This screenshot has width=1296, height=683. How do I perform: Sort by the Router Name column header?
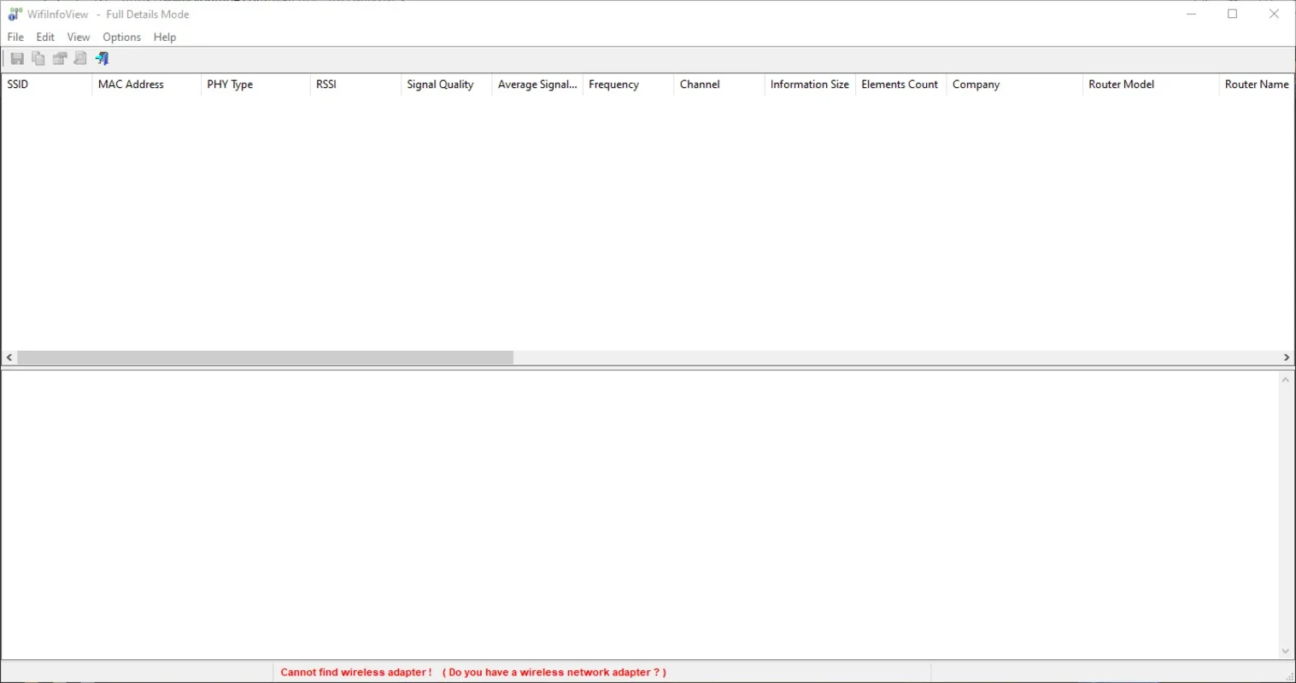click(1257, 85)
